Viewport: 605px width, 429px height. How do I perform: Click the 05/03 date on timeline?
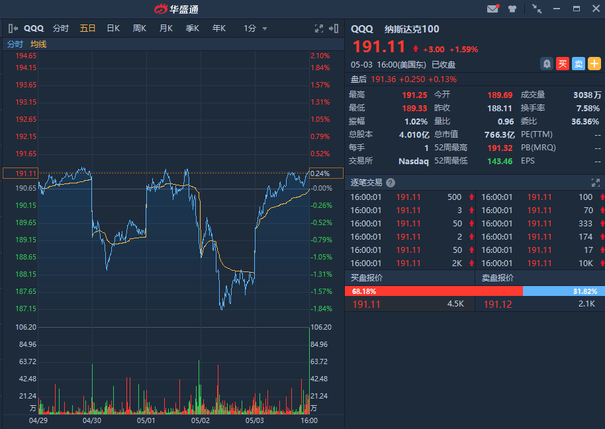[255, 420]
